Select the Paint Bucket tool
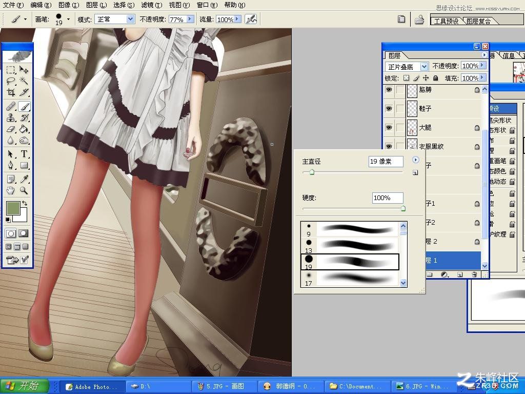Screen dimensions: 525x394 click(x=24, y=129)
